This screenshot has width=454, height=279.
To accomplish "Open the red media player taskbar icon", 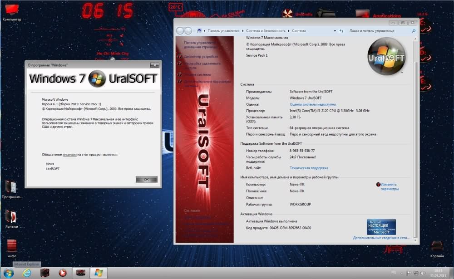I will pos(63,273).
